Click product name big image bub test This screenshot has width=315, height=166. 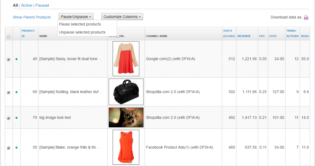pyautogui.click(x=55, y=117)
